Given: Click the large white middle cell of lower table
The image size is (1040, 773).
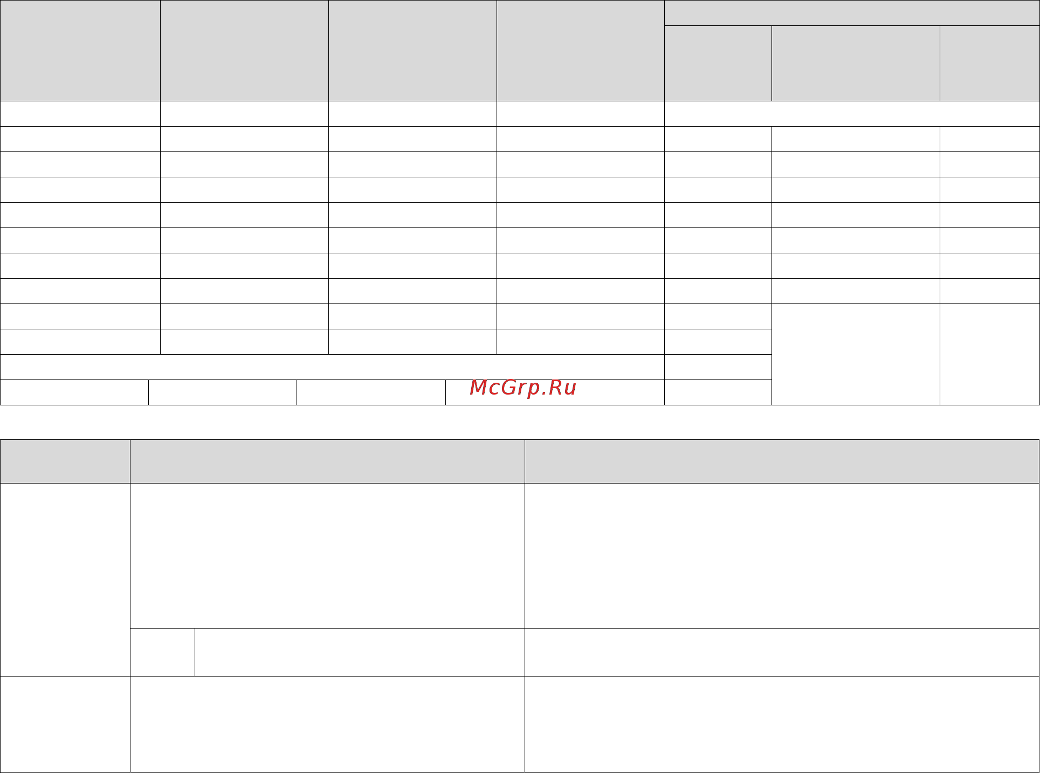Looking at the screenshot, I should click(327, 556).
